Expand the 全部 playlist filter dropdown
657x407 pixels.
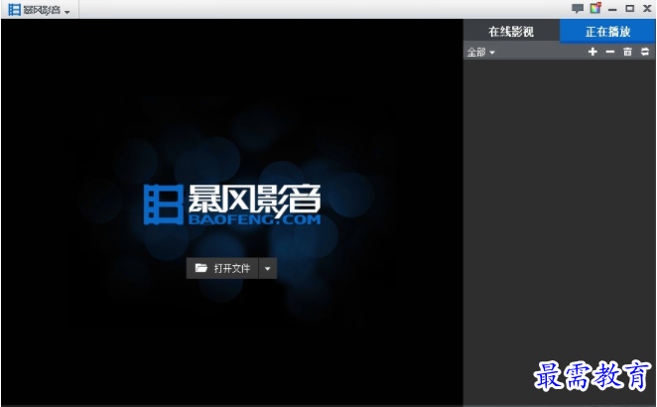(480, 53)
